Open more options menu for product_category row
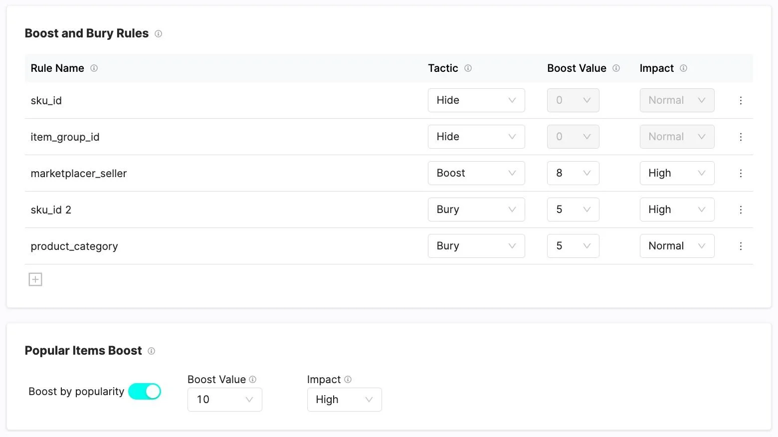778x437 pixels. [x=741, y=246]
